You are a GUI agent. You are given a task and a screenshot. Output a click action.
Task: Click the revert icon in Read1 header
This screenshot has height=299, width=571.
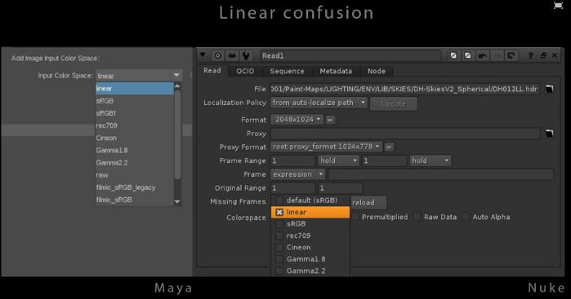511,55
